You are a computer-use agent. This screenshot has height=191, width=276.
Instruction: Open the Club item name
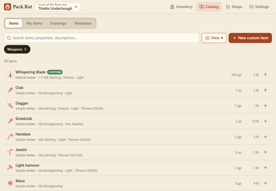coord(19,88)
